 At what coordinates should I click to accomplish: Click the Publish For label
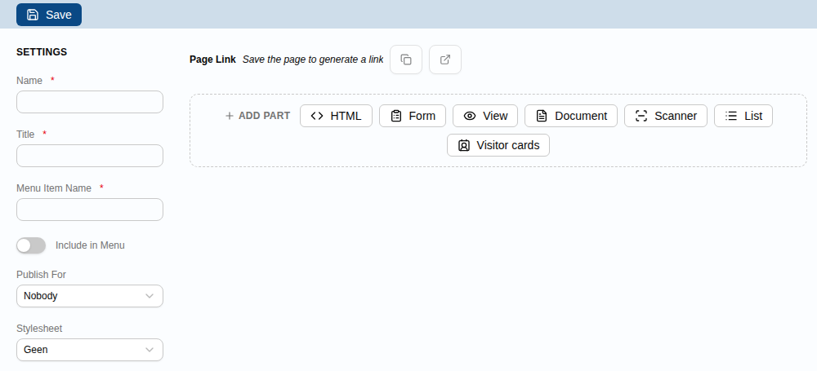[41, 275]
